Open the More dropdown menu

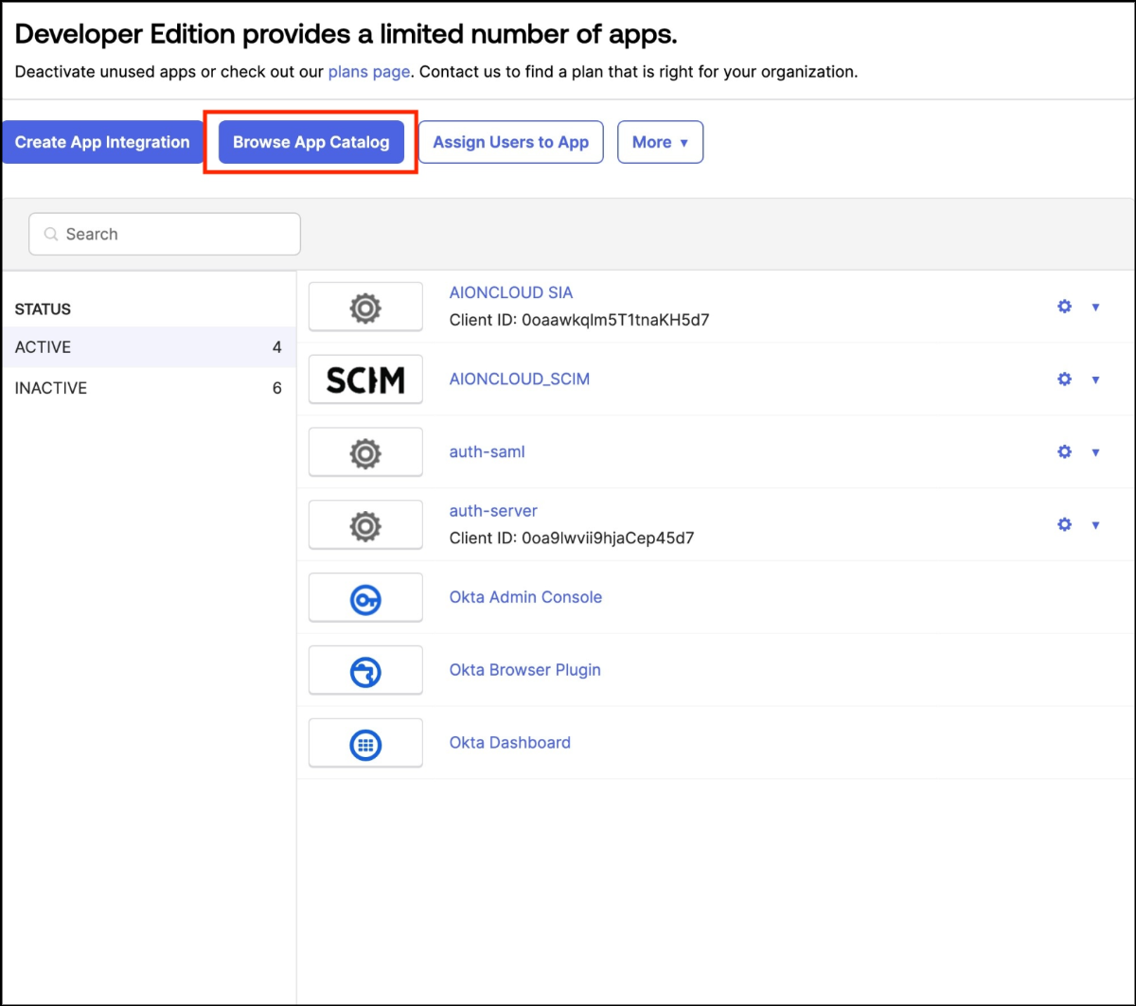(660, 142)
